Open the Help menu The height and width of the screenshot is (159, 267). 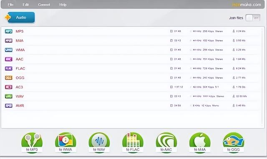point(63,5)
